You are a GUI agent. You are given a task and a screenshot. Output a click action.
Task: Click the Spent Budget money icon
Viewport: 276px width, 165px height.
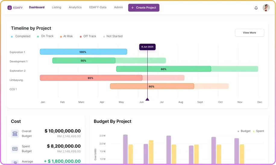tap(15, 148)
